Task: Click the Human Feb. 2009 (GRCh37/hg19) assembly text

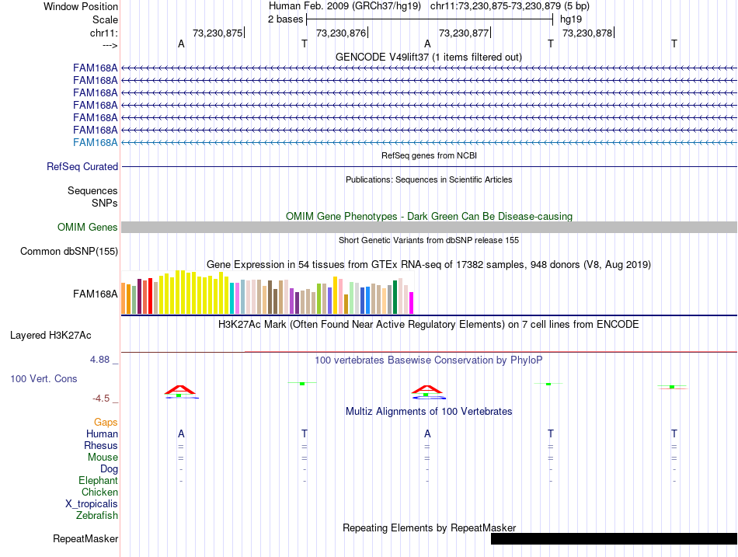Action: tap(344, 6)
